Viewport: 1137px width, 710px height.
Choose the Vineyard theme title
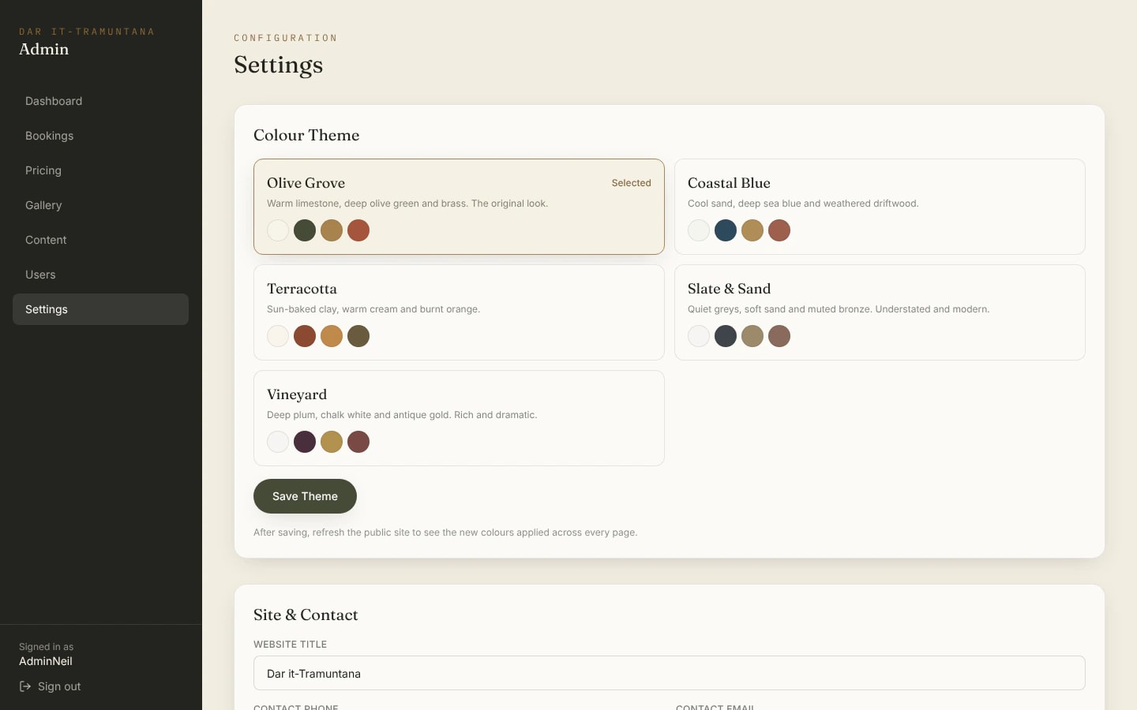tap(297, 394)
